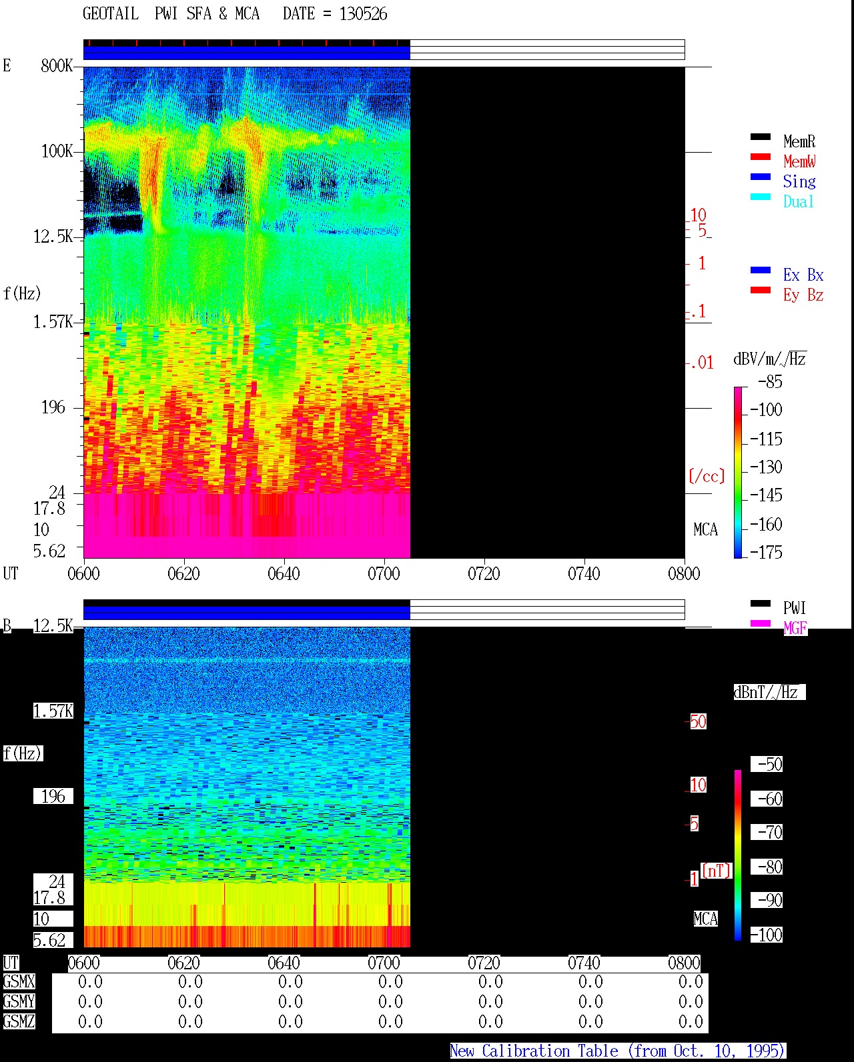Click the blue Ex Bx legend swatch

tap(761, 270)
